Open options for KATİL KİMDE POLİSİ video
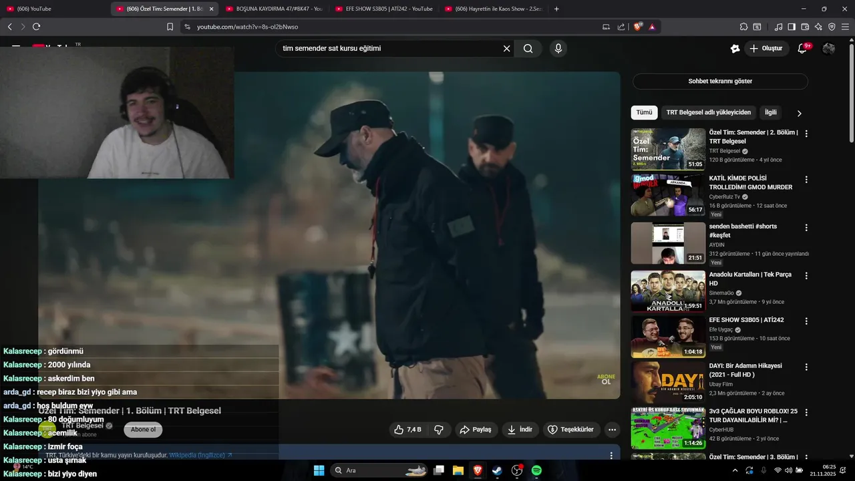Screen dimensions: 855x481 pyautogui.click(x=806, y=180)
